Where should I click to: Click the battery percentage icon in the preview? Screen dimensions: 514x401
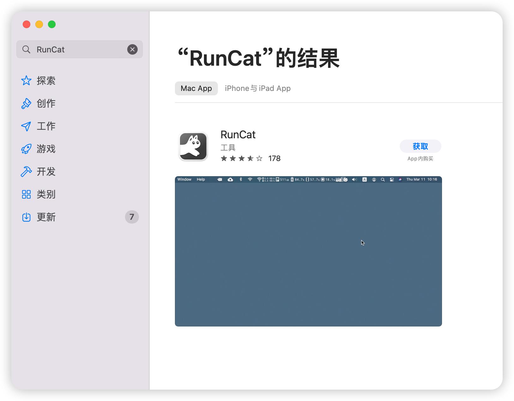[293, 180]
